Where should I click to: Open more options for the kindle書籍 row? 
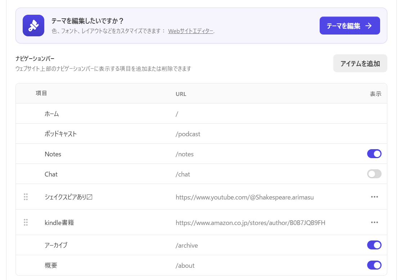pos(374,222)
